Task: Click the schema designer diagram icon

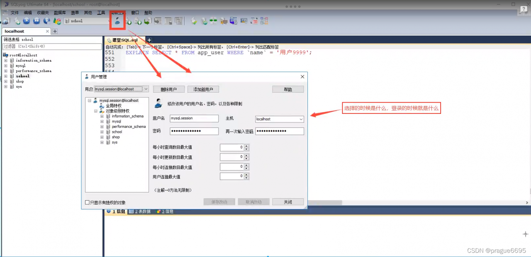Action: click(x=264, y=21)
